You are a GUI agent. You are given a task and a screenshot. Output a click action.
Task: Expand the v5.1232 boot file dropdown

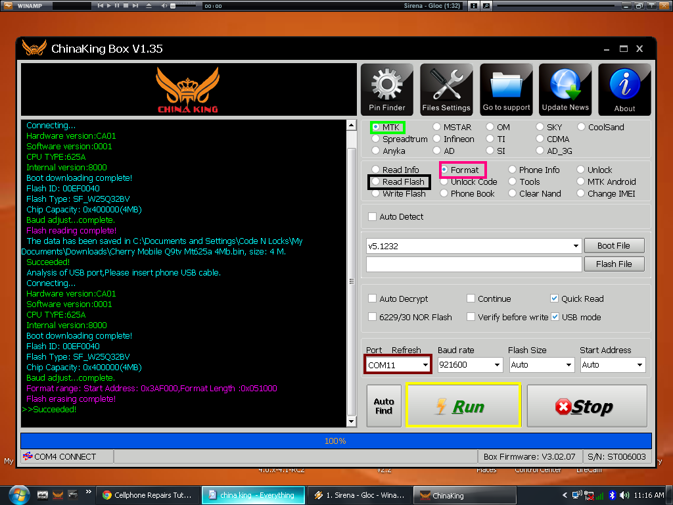point(576,246)
